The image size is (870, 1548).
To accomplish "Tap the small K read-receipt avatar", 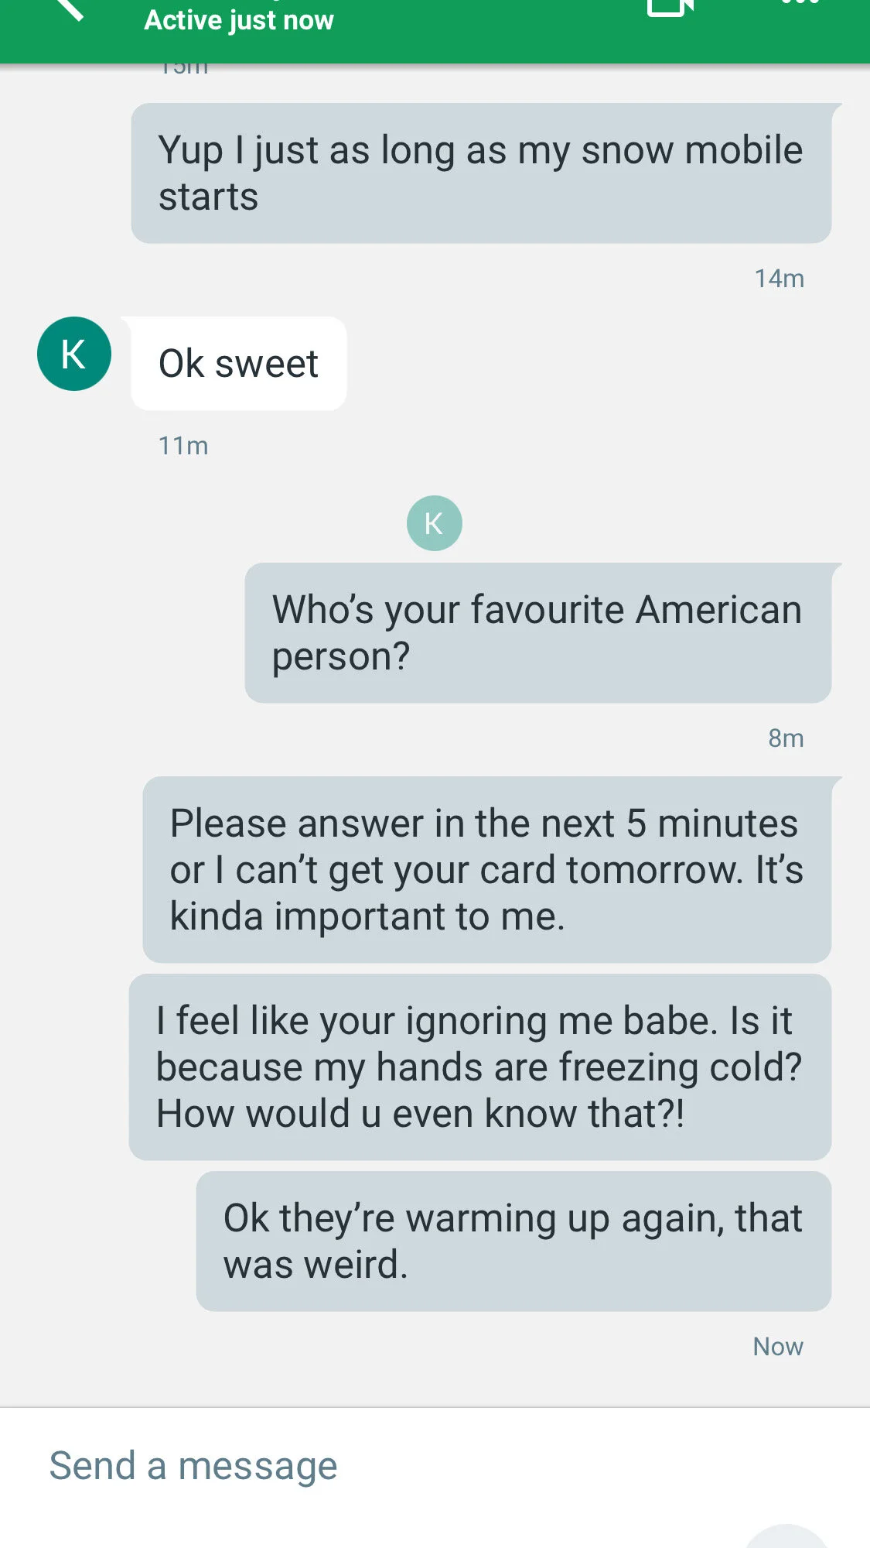I will coord(435,523).
